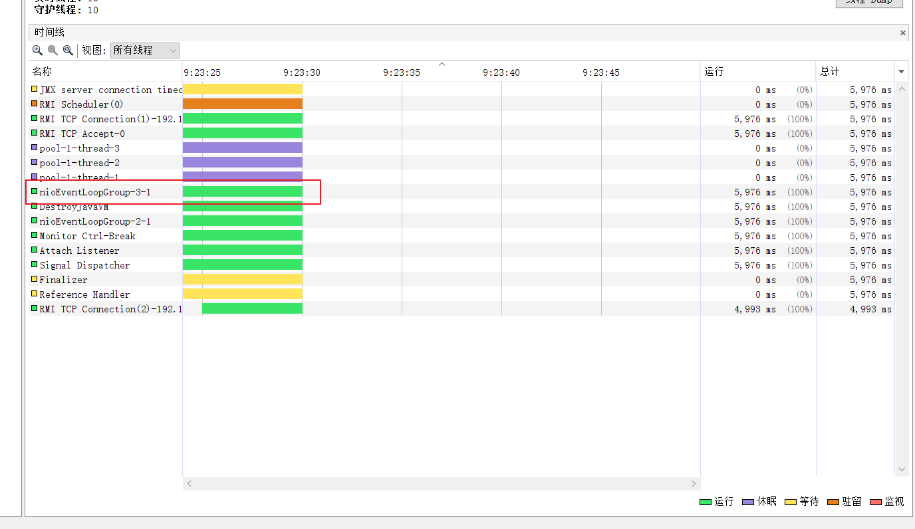Open the 视图 所有线程 dropdown
This screenshot has width=915, height=529.
[x=145, y=51]
